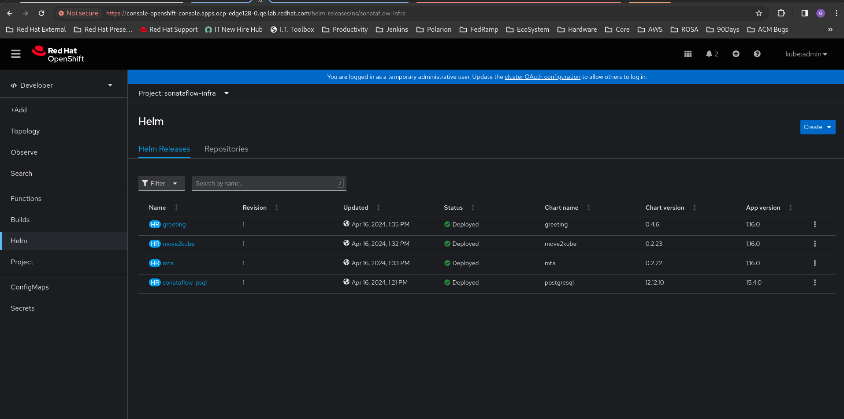
Task: Switch to the Repositories tab
Action: (x=226, y=149)
